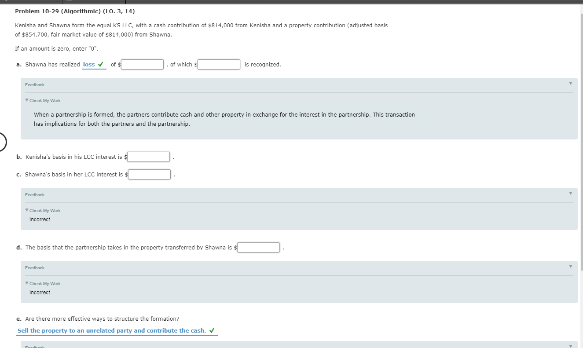Click the Problem 10-29 heading

[75, 11]
